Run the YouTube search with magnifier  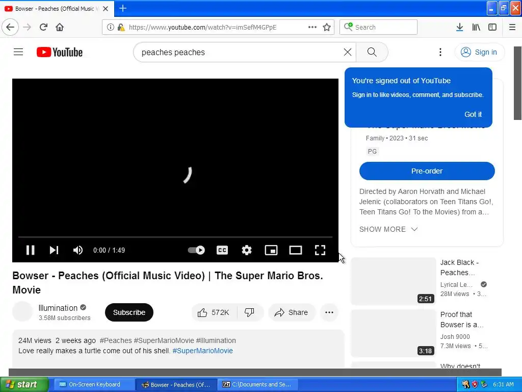click(x=372, y=52)
